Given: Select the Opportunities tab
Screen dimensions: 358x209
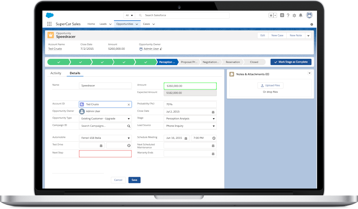Looking at the screenshot, I should coord(125,24).
